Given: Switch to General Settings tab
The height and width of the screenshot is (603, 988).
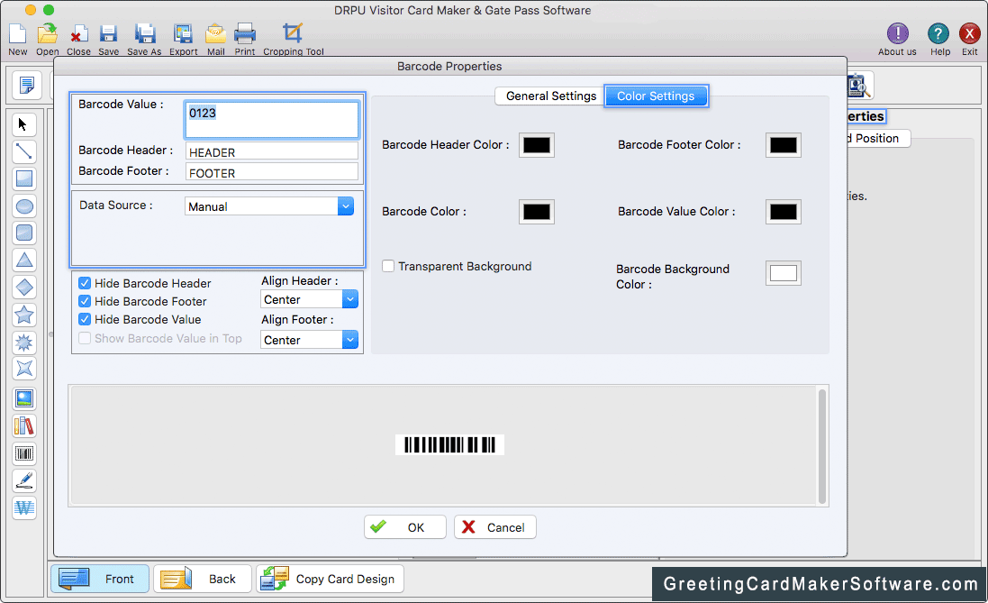Looking at the screenshot, I should pos(550,96).
